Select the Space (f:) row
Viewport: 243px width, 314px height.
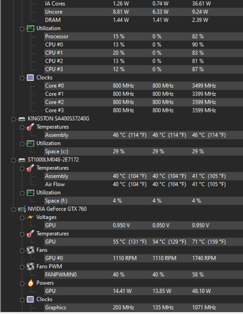pyautogui.click(x=144, y=201)
